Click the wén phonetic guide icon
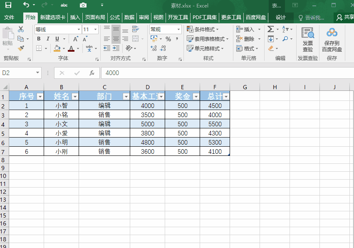 (x=89, y=48)
